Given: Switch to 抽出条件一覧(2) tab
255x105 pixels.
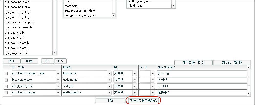Looking at the screenshot, I should tap(193, 62).
